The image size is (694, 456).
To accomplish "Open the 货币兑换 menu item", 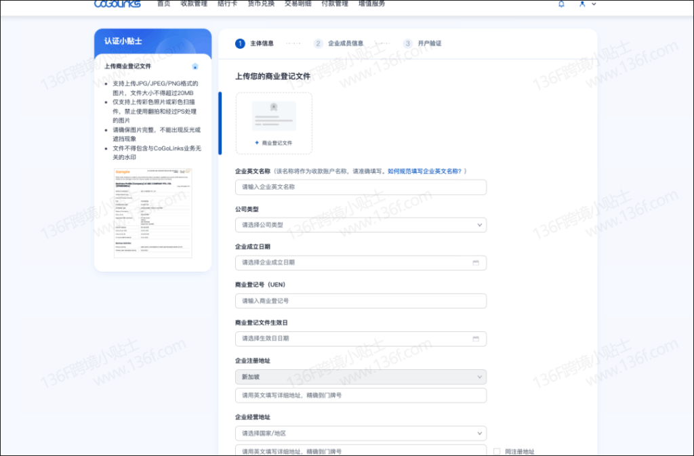I will 261,4.
